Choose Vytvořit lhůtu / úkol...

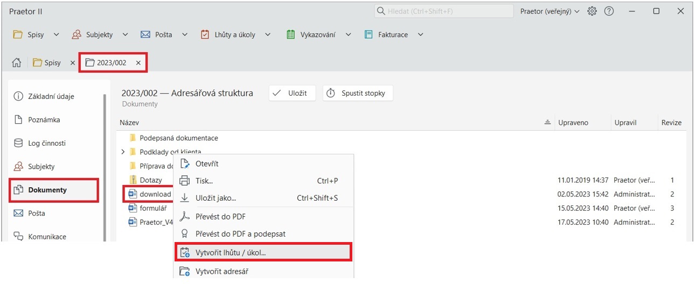pyautogui.click(x=263, y=252)
